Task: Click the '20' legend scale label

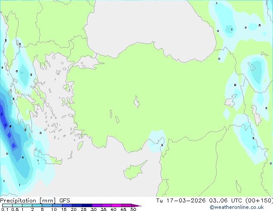Action: tap(74, 209)
